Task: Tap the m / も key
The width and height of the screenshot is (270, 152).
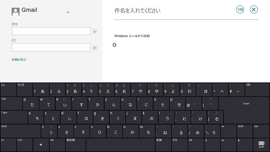Action: pyautogui.click(x=147, y=131)
